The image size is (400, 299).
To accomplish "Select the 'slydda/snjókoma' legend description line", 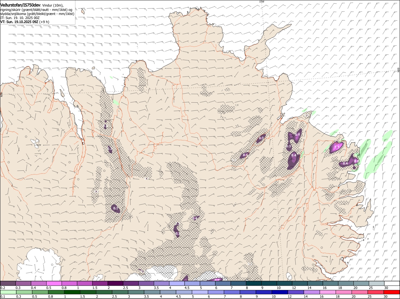I will 37,14.
